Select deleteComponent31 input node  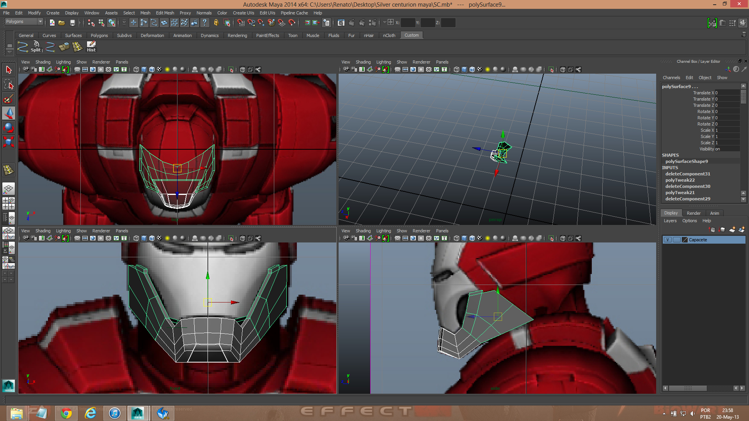[688, 174]
